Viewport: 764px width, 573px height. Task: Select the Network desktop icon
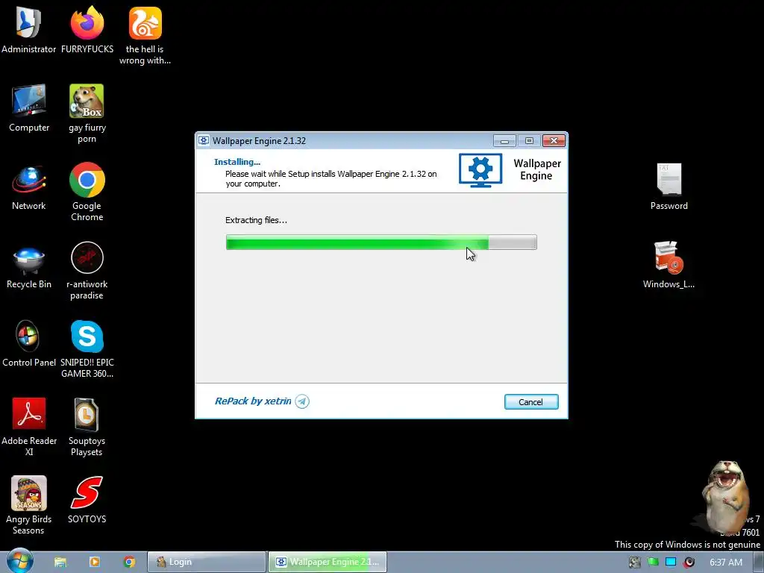[29, 187]
